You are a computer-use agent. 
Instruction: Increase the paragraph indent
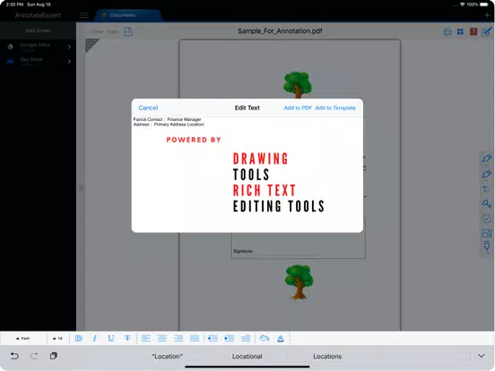[230, 339]
